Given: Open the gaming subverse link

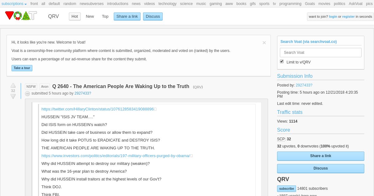Looking at the screenshot, I should coord(216,4).
